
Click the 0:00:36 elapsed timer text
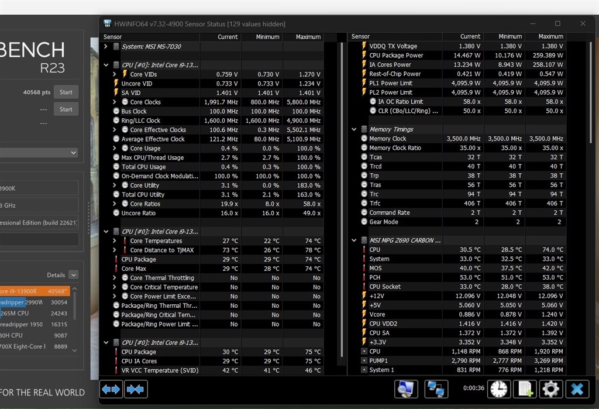[x=474, y=388]
